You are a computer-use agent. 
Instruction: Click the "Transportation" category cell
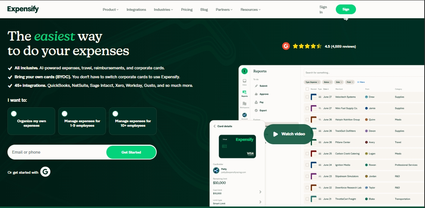403,199
